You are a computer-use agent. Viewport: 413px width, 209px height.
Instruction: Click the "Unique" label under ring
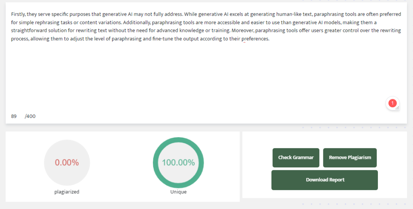coord(178,192)
